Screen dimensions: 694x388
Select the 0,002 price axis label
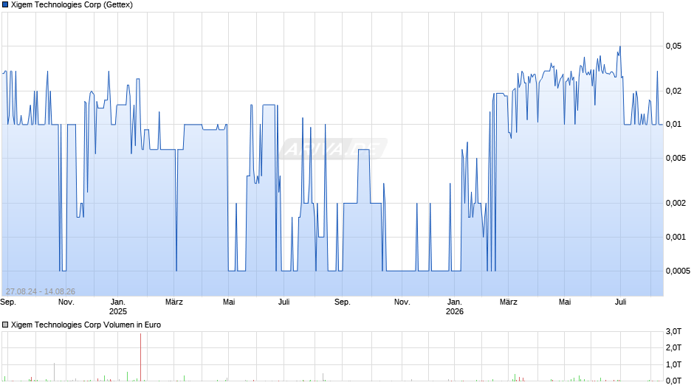pos(676,204)
